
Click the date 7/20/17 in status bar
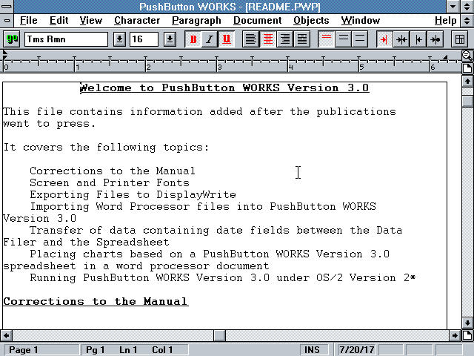tap(357, 350)
